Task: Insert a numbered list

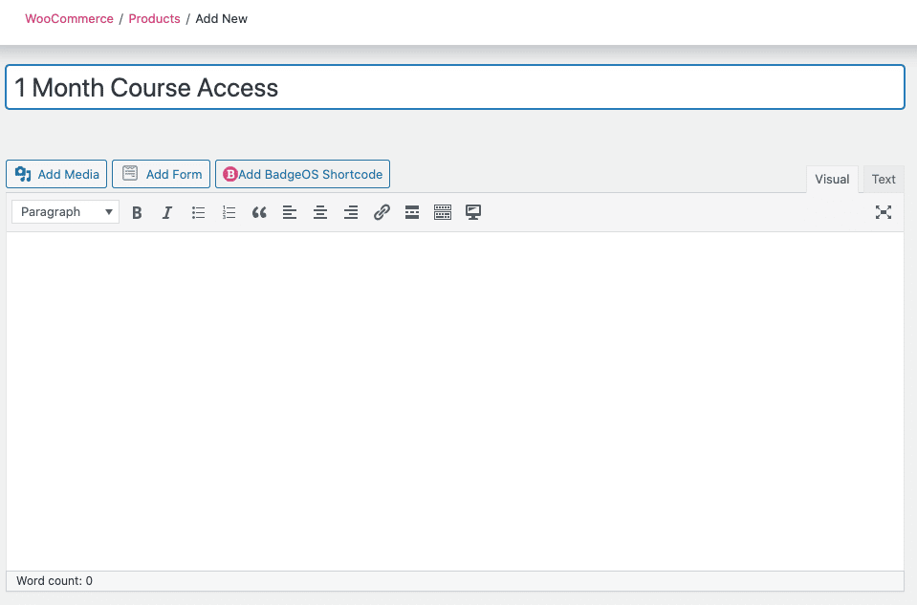Action: click(229, 212)
